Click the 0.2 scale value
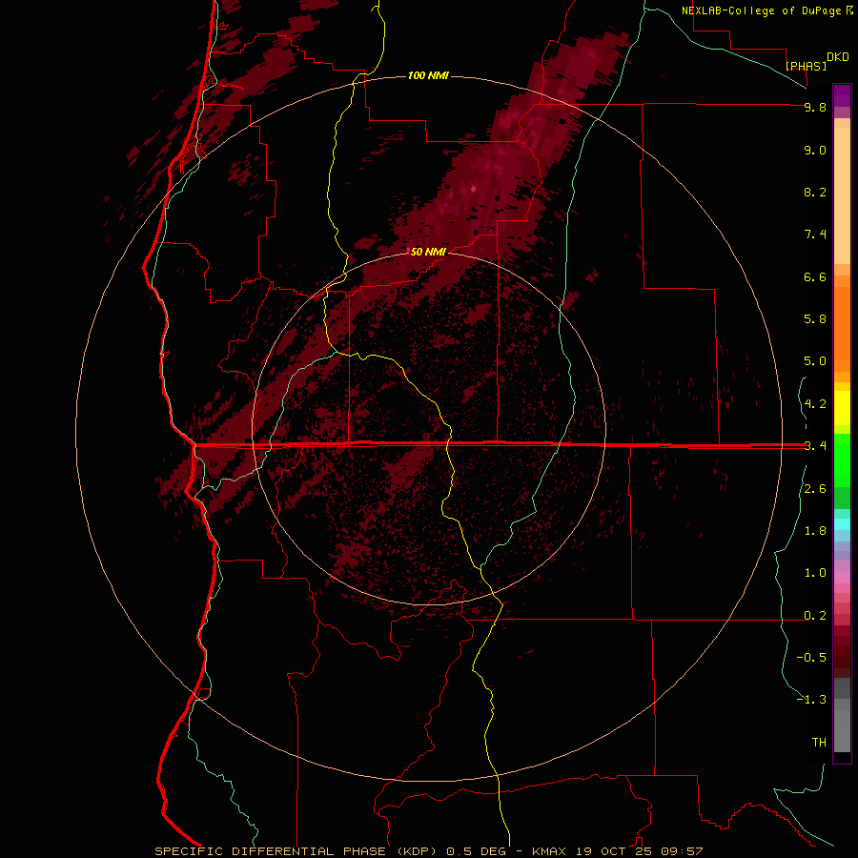This screenshot has height=858, width=858. coord(815,616)
